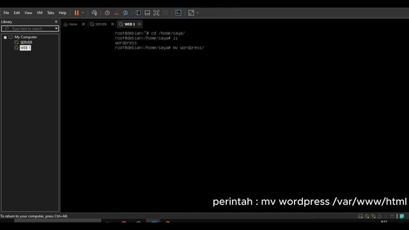409x230 pixels.
Task: Revert VM to snapshot icon
Action: (116, 13)
